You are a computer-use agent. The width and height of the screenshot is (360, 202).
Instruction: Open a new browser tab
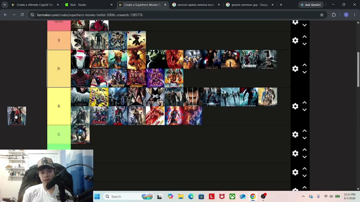point(281,5)
